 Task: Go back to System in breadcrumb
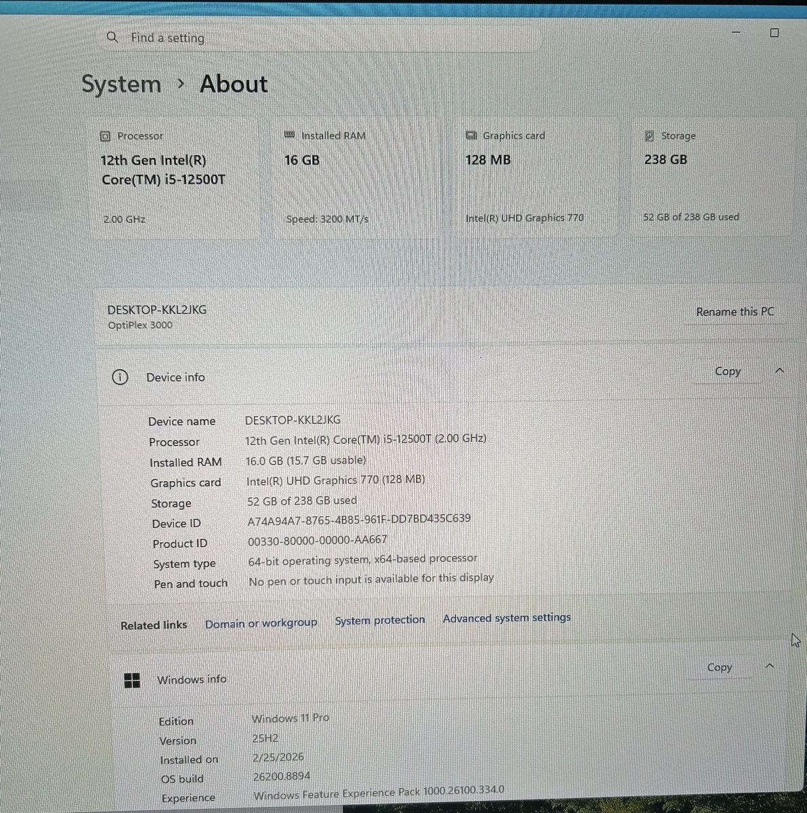coord(121,84)
